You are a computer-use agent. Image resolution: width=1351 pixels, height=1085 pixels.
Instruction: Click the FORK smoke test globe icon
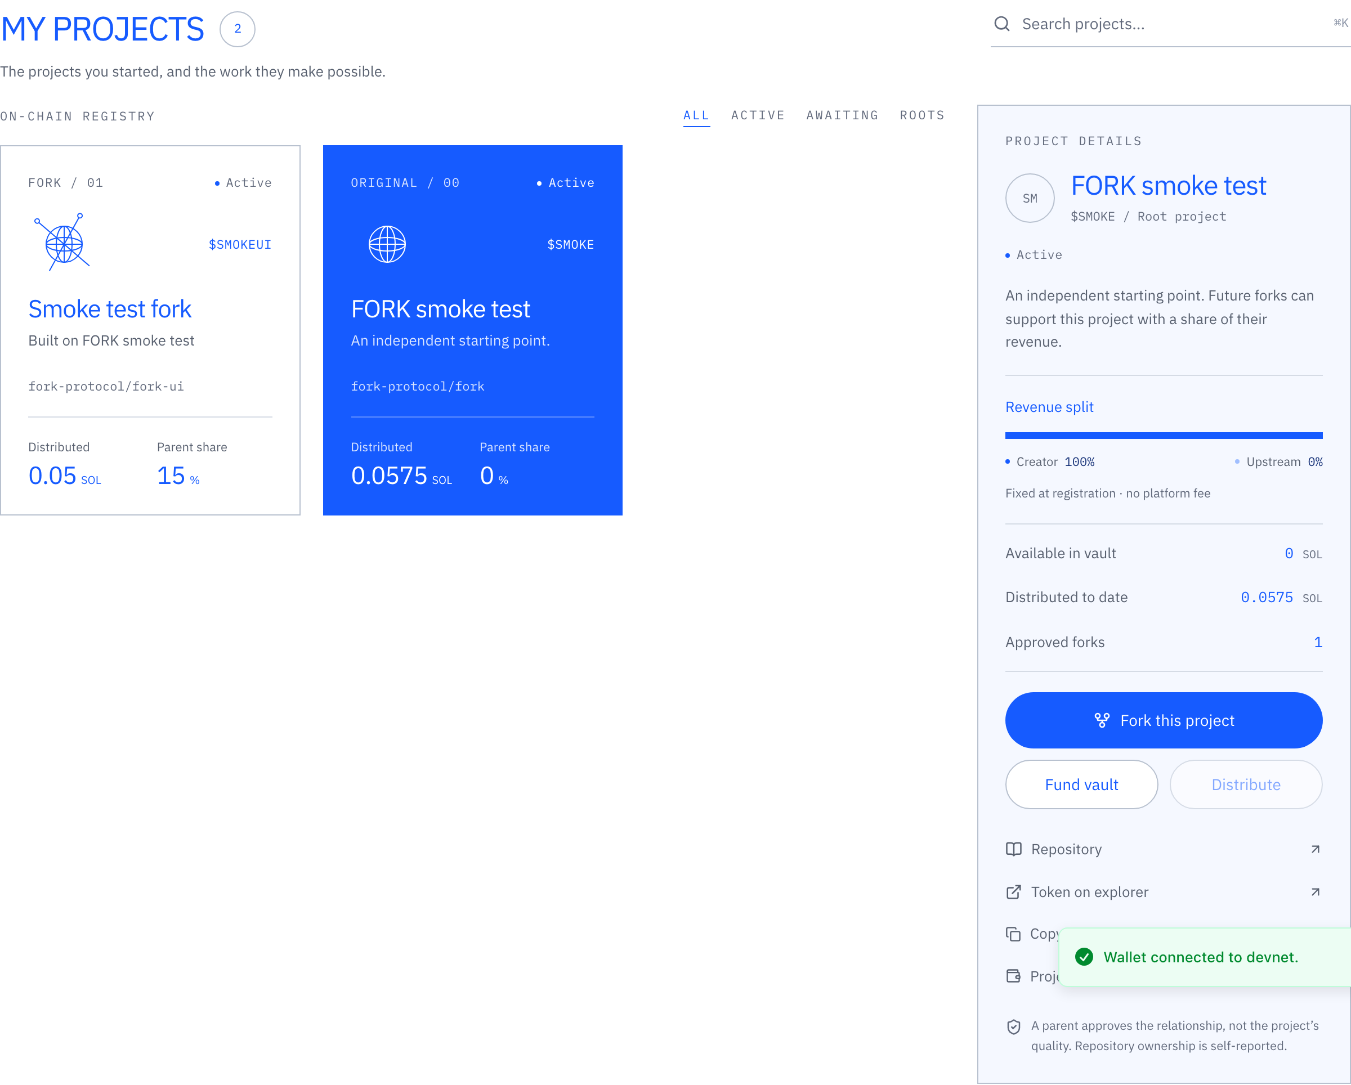(x=387, y=244)
